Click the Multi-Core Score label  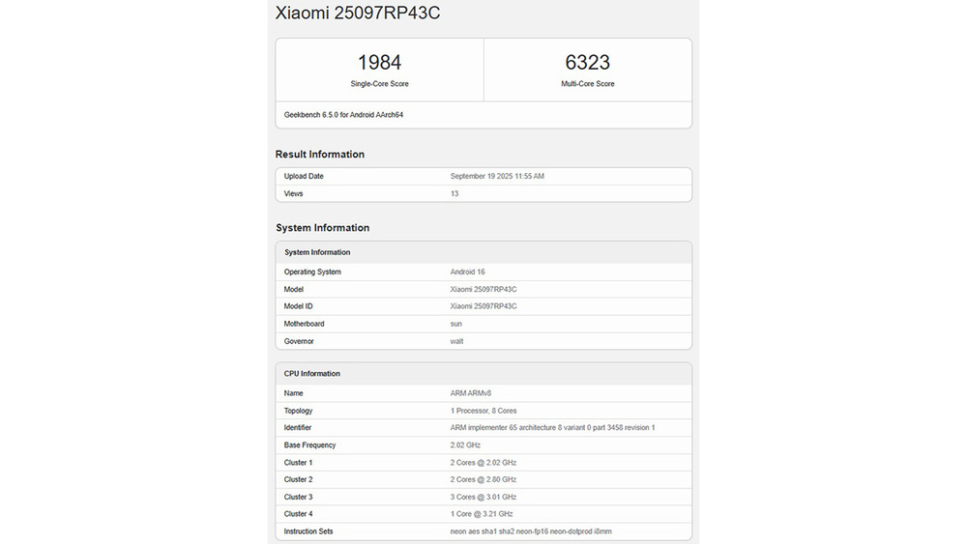[x=587, y=84]
